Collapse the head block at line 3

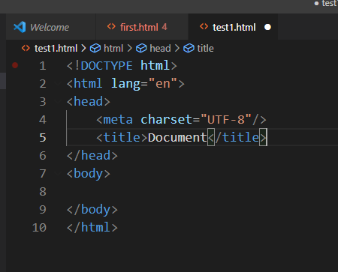pyautogui.click(x=58, y=101)
